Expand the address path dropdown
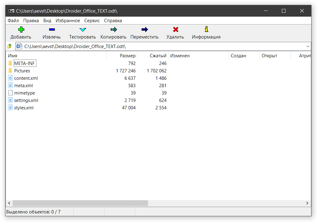 tap(308, 47)
